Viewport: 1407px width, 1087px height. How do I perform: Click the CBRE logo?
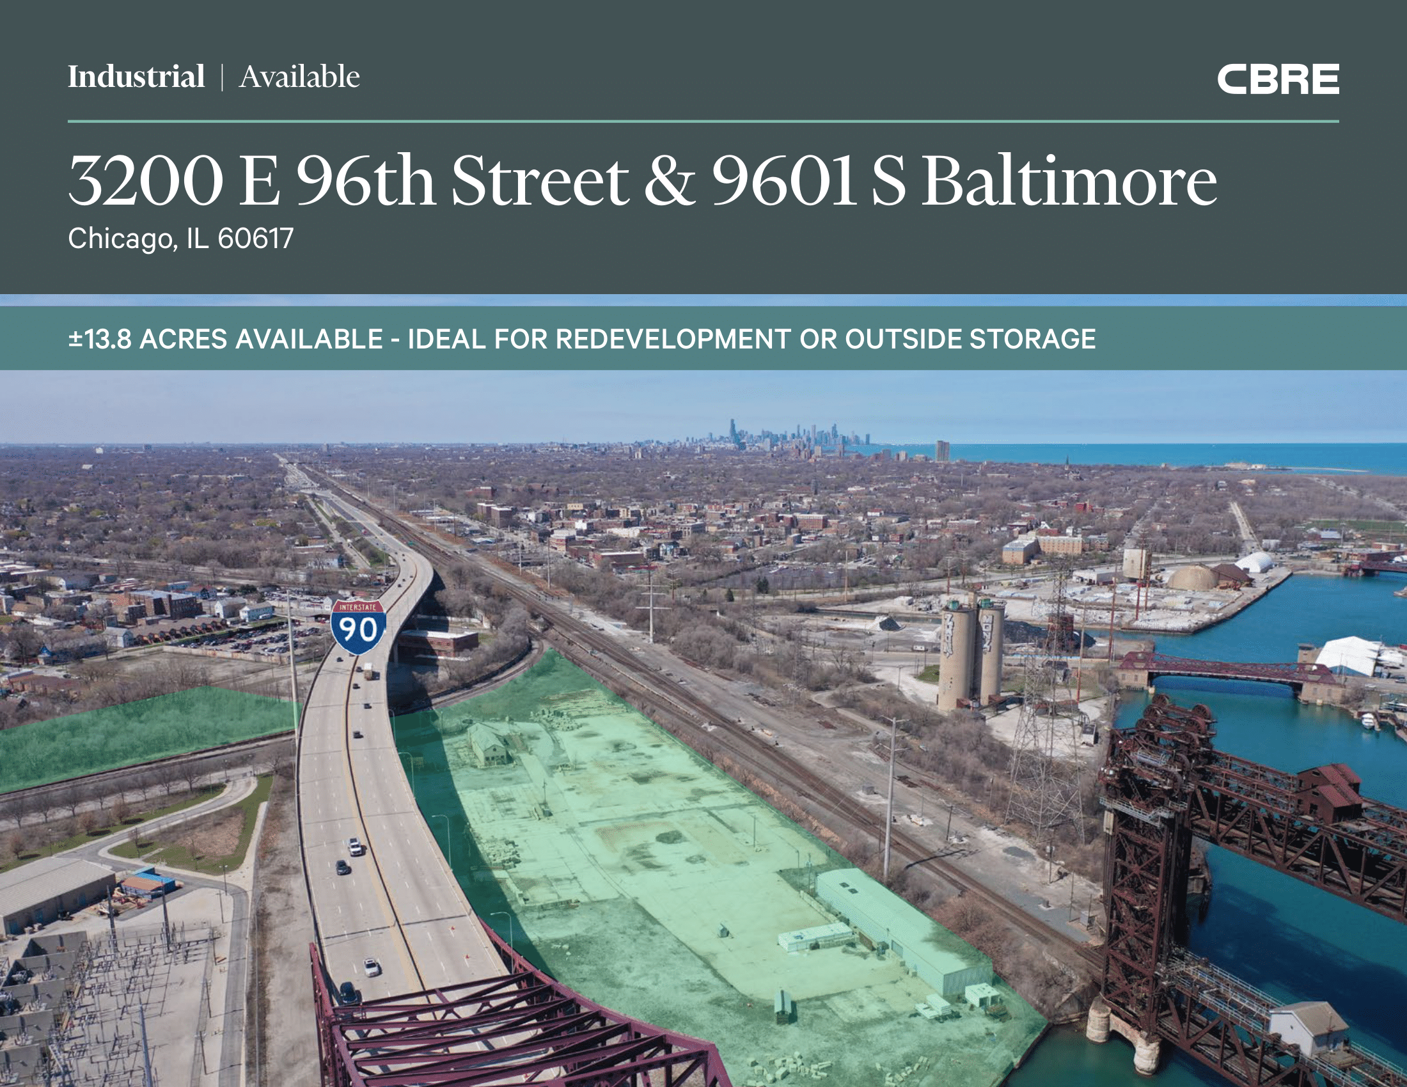point(1278,79)
